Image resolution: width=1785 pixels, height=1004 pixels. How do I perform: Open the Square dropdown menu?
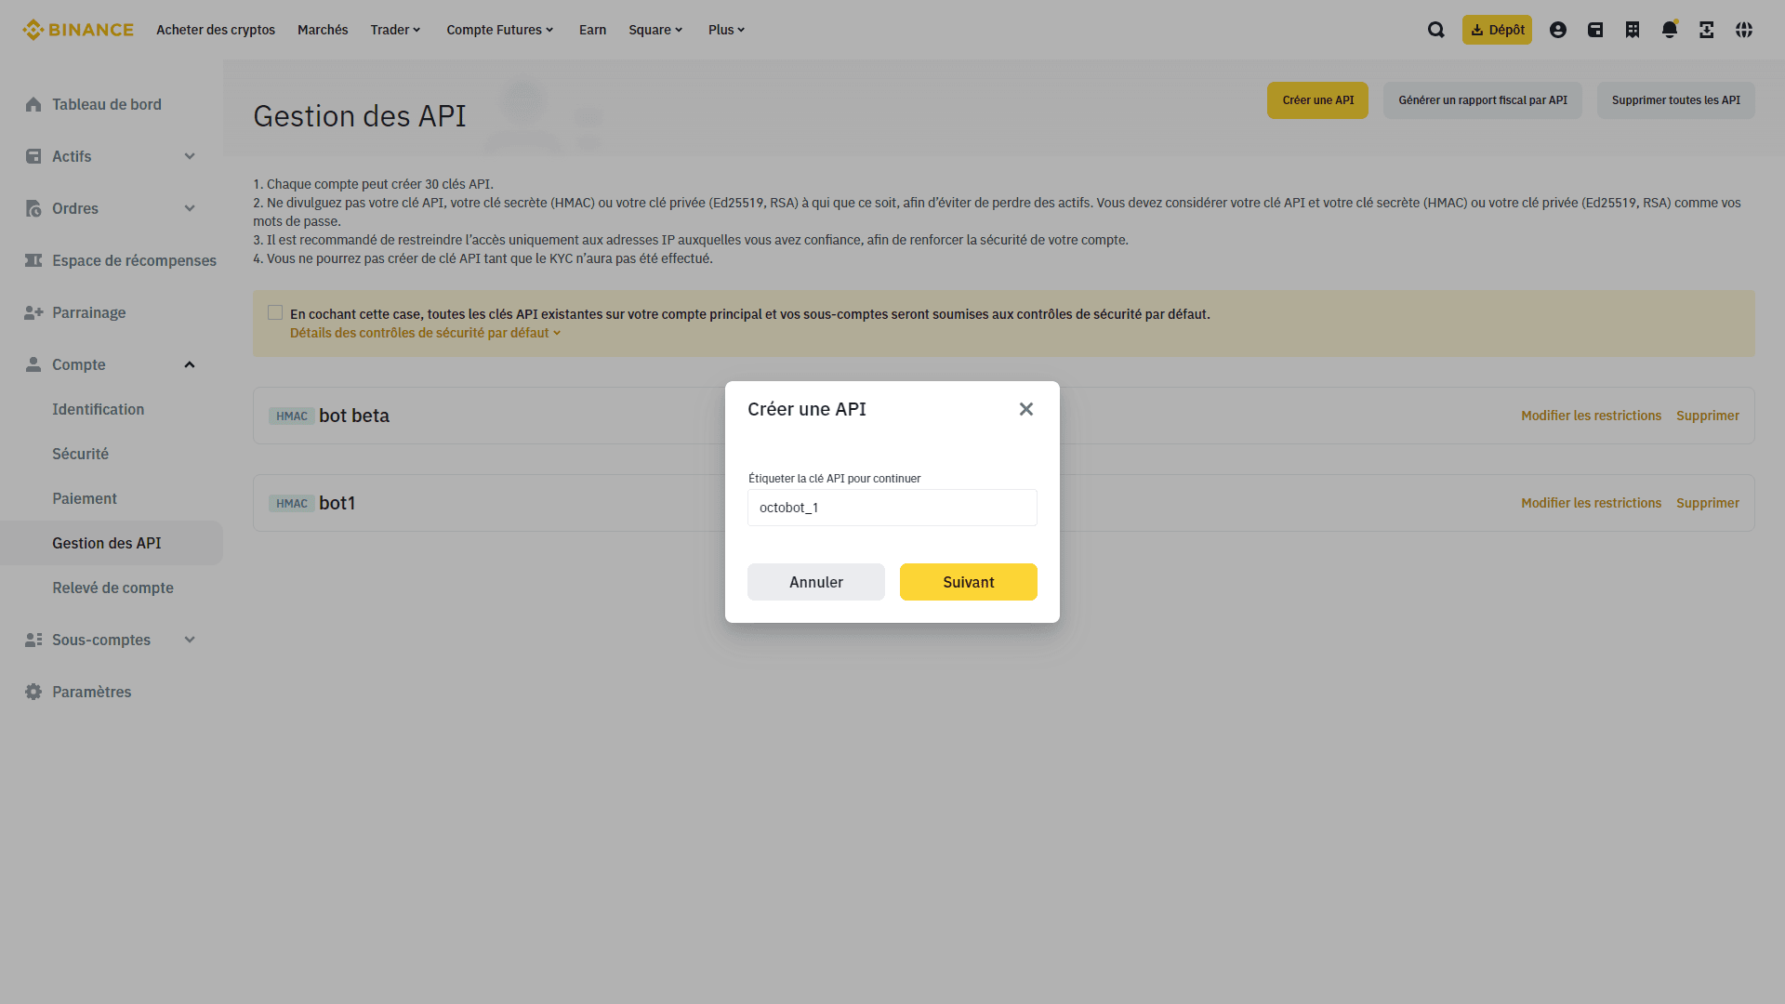coord(656,30)
